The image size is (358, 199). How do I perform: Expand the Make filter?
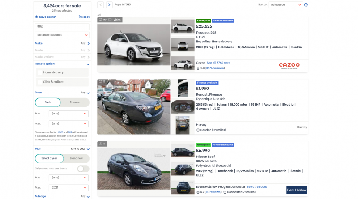coord(62,43)
